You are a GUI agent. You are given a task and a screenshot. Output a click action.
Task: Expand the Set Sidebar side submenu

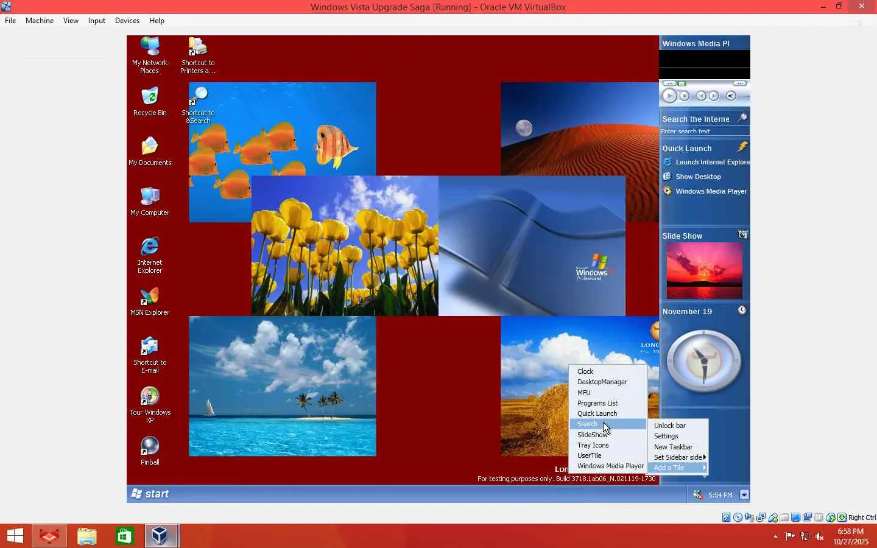(x=678, y=457)
